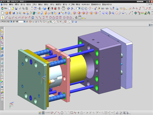Create a new file via blank page icon
Viewport: 153px width, 115px height.
coord(9,9)
